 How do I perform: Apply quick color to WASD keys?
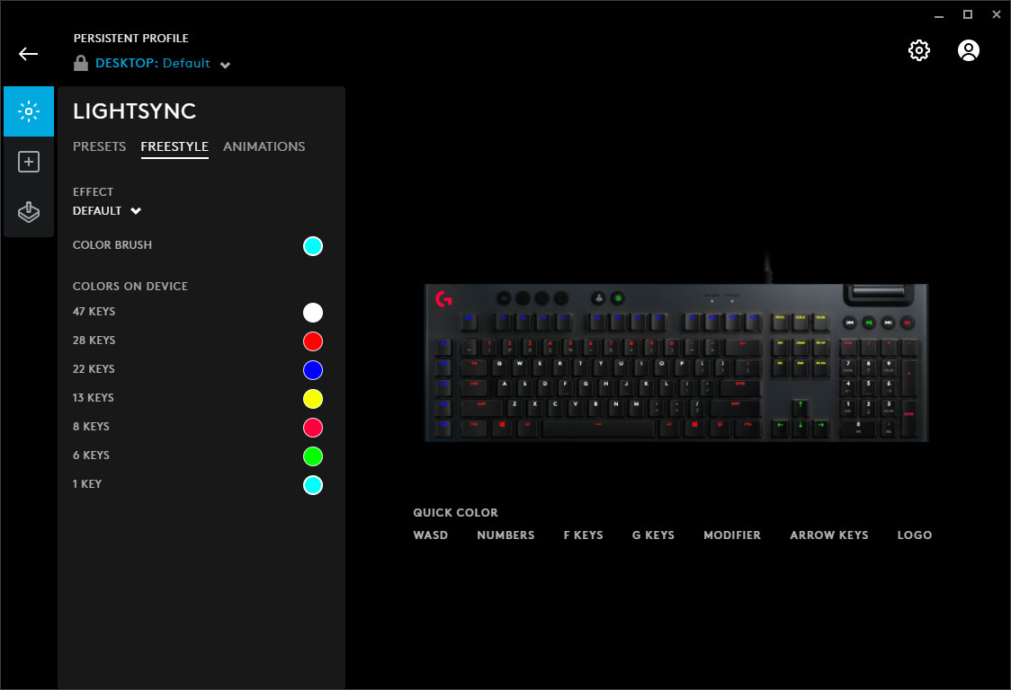pos(430,535)
